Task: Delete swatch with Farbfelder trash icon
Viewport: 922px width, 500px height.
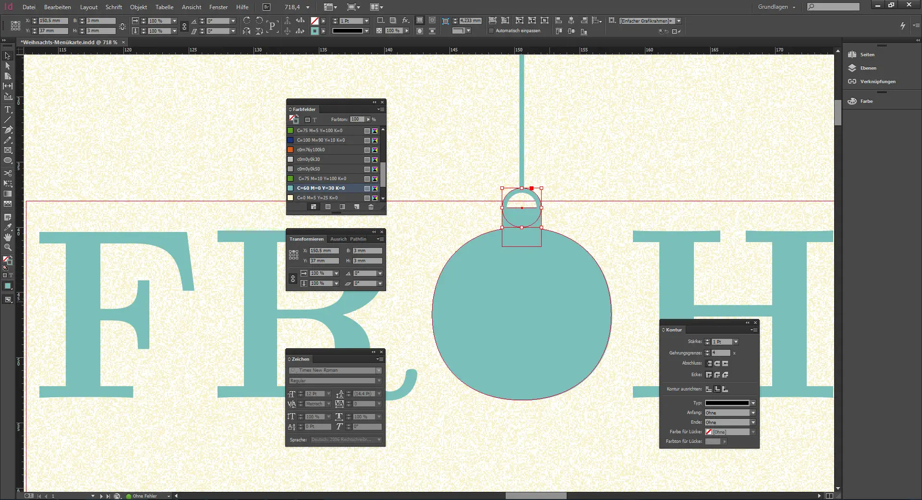Action: [371, 207]
